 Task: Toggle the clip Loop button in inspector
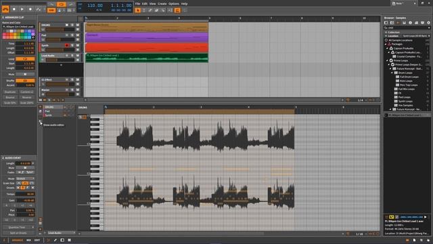[x=25, y=59]
